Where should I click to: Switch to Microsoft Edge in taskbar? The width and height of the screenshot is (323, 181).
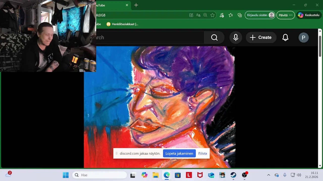click(x=167, y=175)
